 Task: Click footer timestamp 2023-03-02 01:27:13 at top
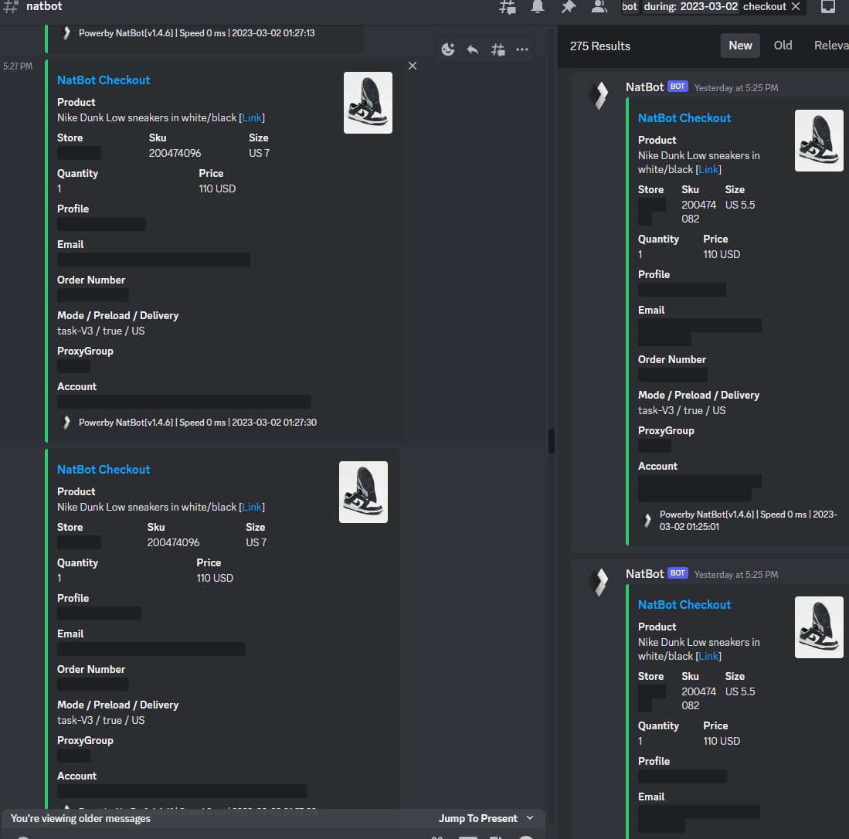273,33
